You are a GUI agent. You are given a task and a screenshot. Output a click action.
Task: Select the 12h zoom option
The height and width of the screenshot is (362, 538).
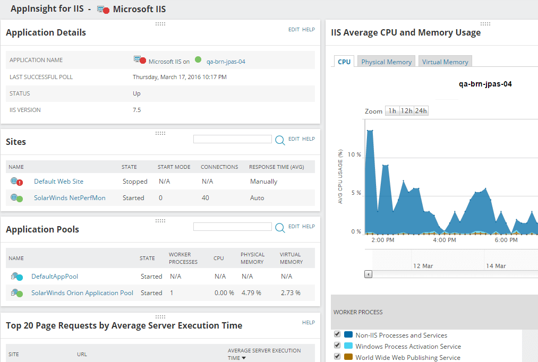[407, 111]
